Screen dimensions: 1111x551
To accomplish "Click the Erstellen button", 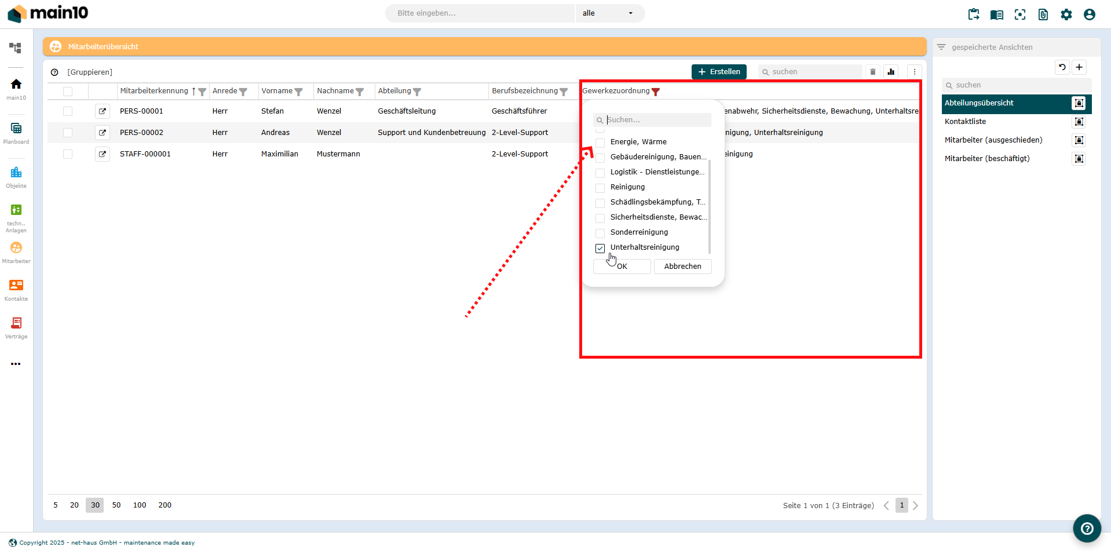I will 719,72.
